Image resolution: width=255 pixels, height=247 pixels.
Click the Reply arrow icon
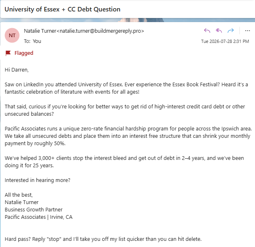207,31
